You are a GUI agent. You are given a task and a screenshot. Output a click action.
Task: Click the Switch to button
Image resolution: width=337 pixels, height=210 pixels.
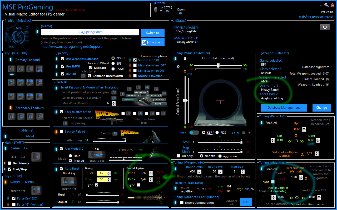pos(153,33)
